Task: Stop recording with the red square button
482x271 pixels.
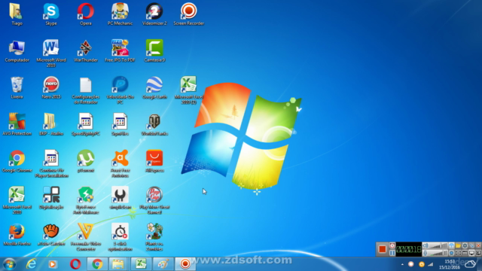Action: (383, 249)
